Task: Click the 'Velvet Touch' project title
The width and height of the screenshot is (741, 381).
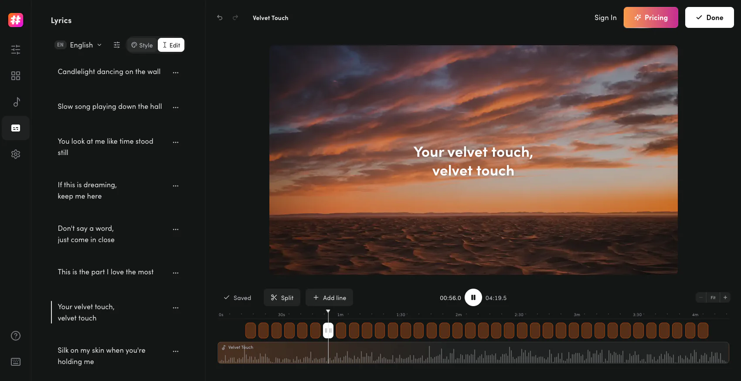Action: coord(271,18)
